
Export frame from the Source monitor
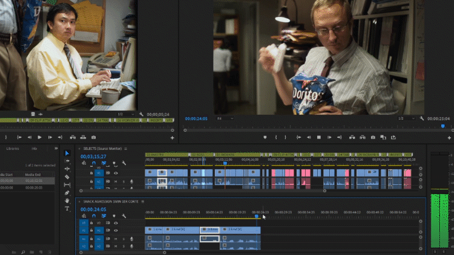point(93,137)
